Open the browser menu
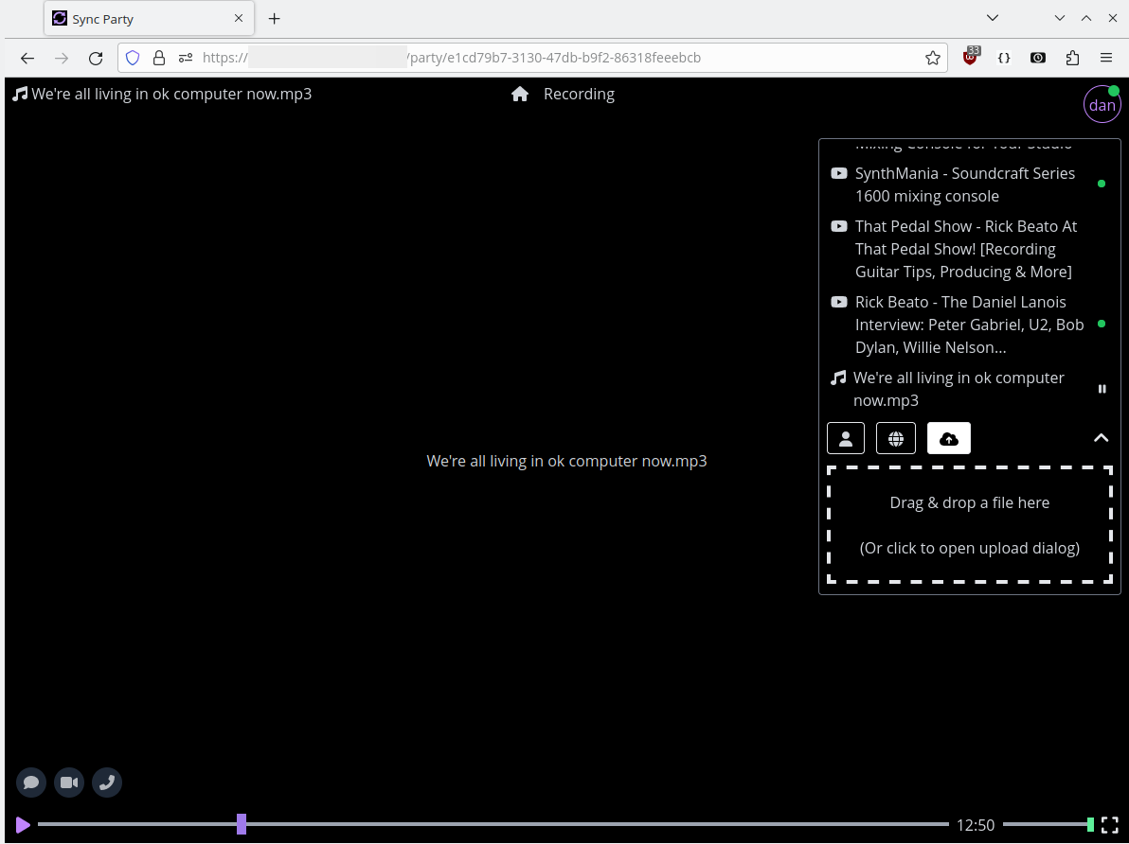The image size is (1129, 844). coord(1106,58)
